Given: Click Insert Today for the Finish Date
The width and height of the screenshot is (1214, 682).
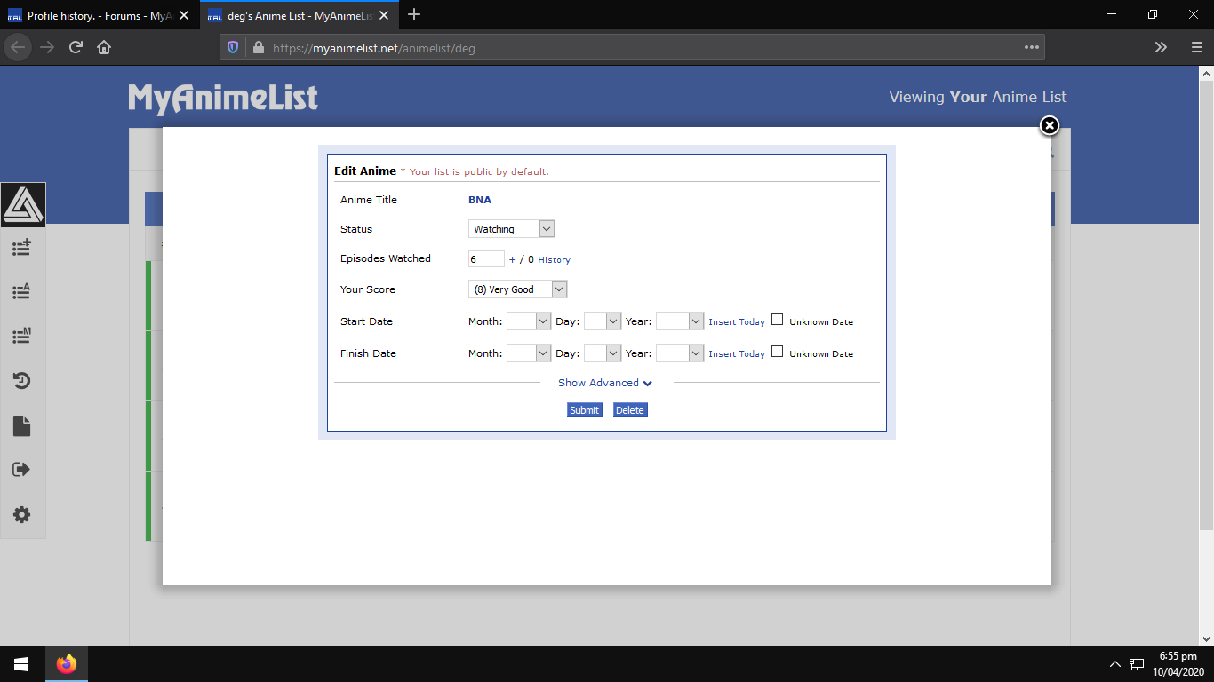Looking at the screenshot, I should tap(736, 353).
